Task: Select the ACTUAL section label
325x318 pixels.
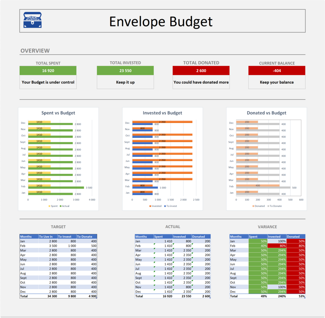Action: pyautogui.click(x=173, y=227)
